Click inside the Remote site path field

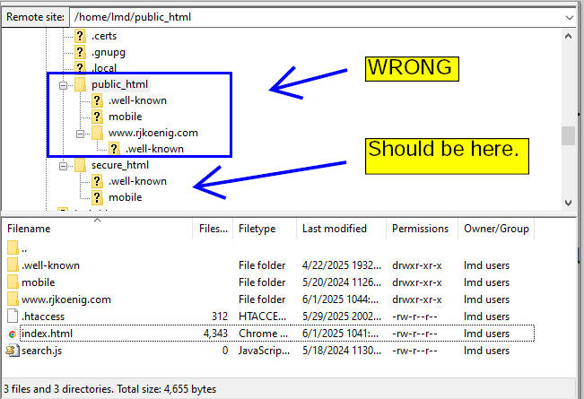click(314, 16)
